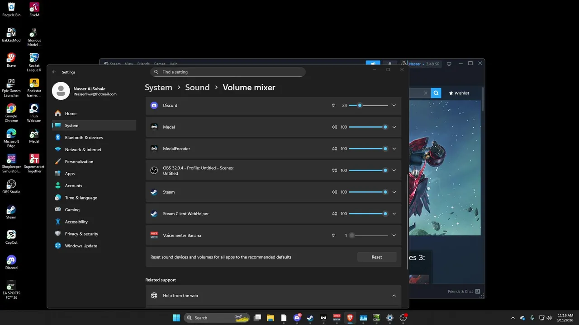The image size is (579, 325).
Task: Open Glorious Model desktop shortcut
Action: coord(34,37)
